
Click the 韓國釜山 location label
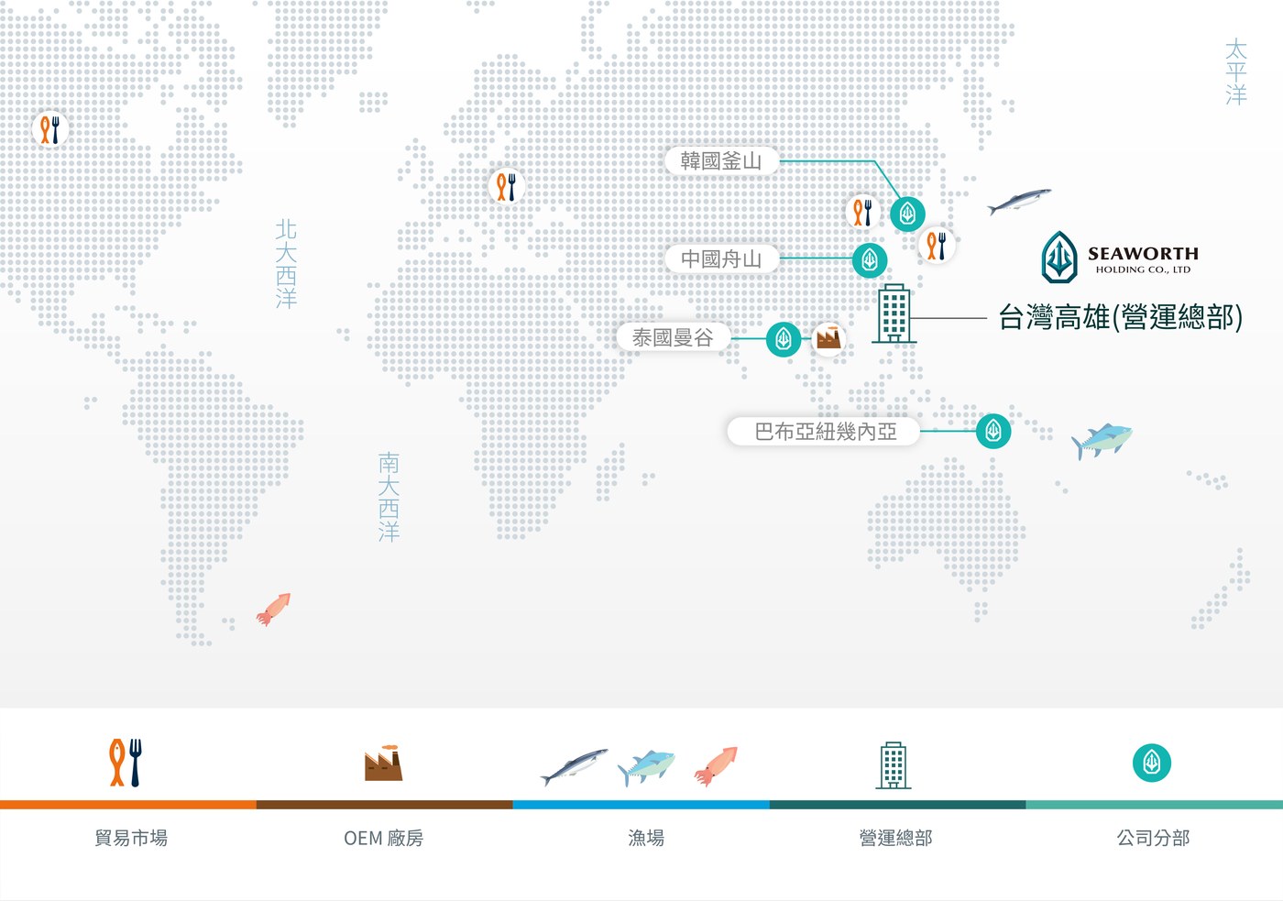[x=721, y=161]
